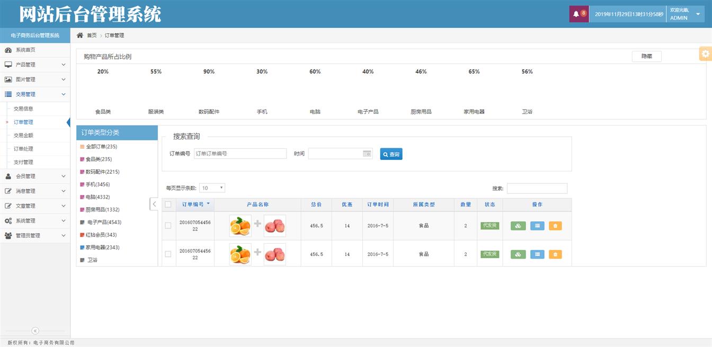
Task: Click the orange product thumbnail in first row
Action: pyautogui.click(x=241, y=226)
